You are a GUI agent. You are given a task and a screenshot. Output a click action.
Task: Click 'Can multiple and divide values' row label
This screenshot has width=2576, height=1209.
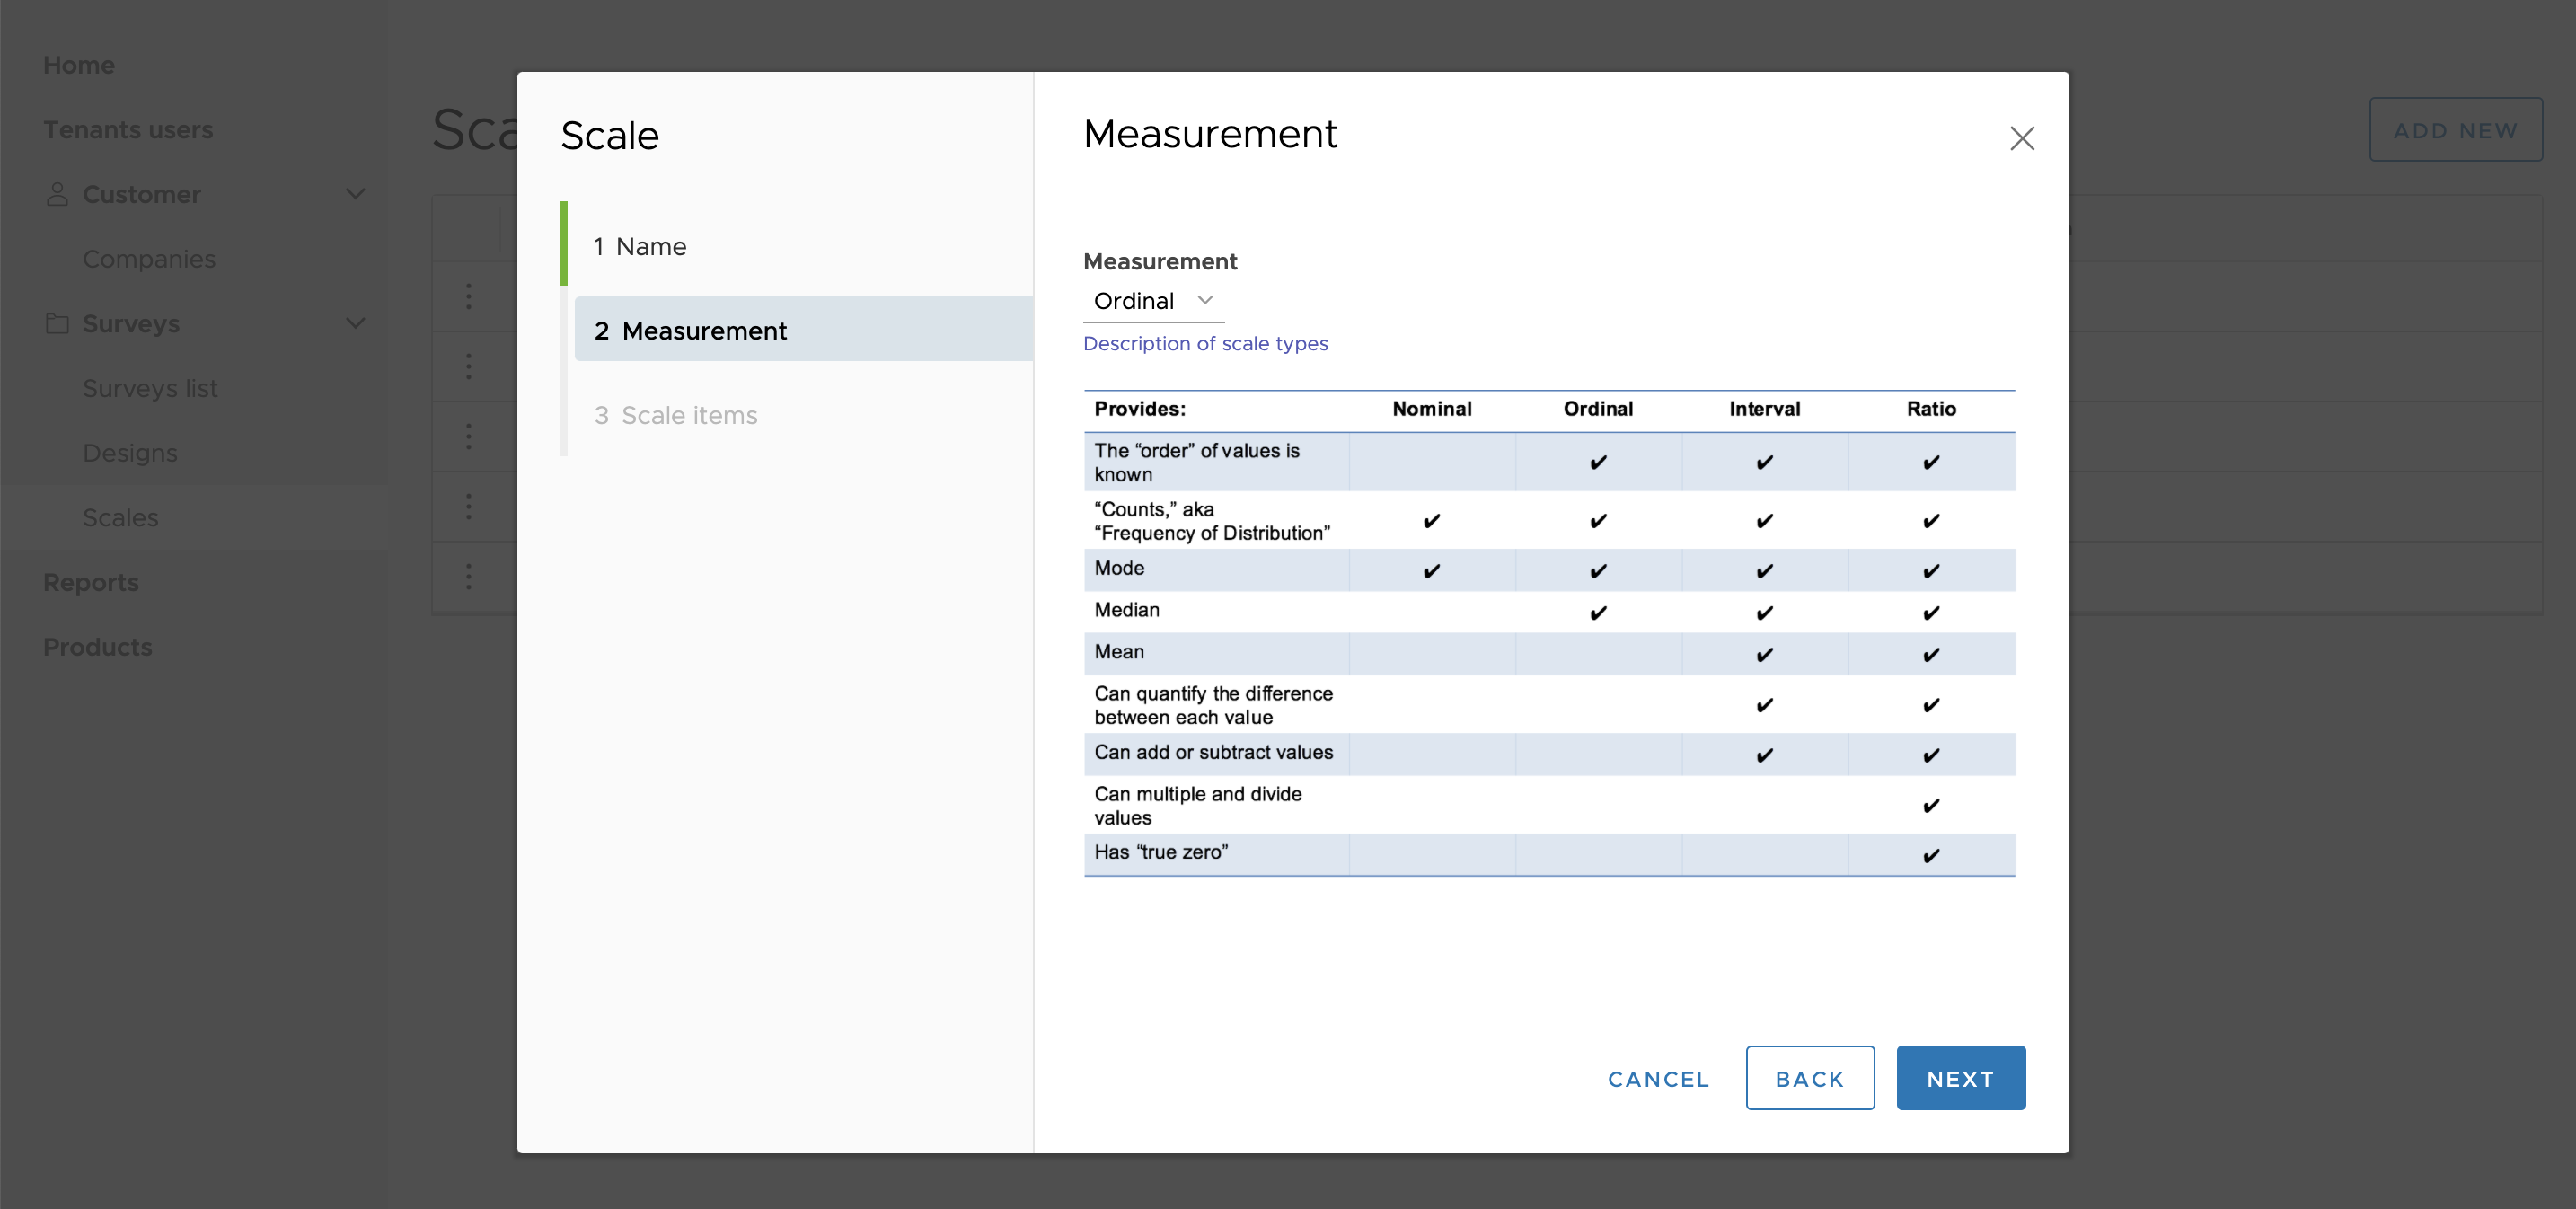[1197, 805]
